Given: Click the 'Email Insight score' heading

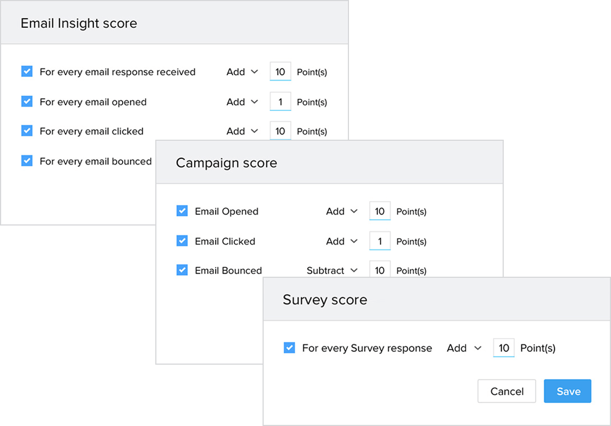Looking at the screenshot, I should point(79,23).
